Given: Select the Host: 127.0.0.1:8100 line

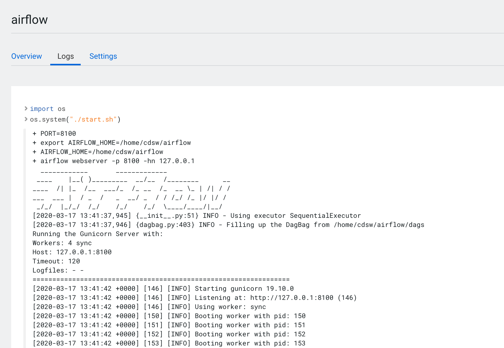Looking at the screenshot, I should [x=72, y=252].
